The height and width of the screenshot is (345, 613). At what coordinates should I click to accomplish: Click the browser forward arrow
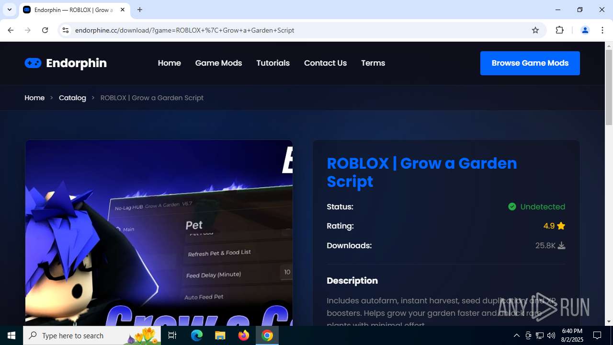click(28, 30)
